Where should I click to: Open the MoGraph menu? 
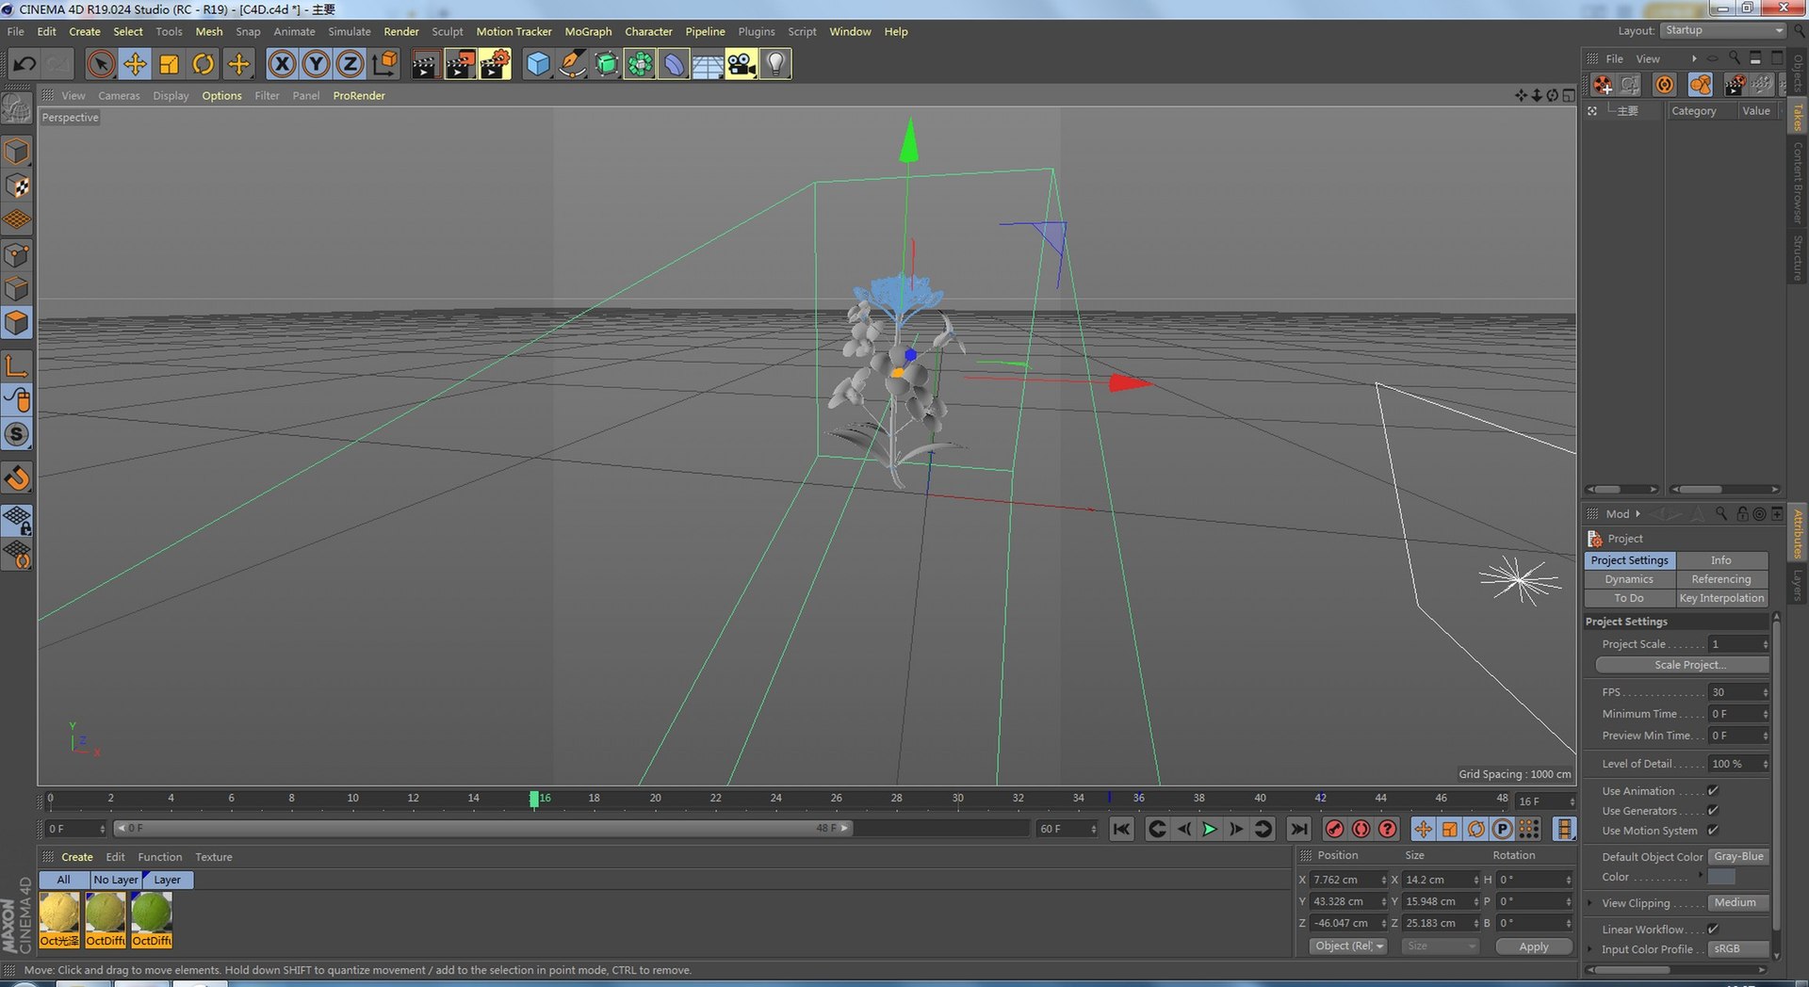pyautogui.click(x=588, y=31)
